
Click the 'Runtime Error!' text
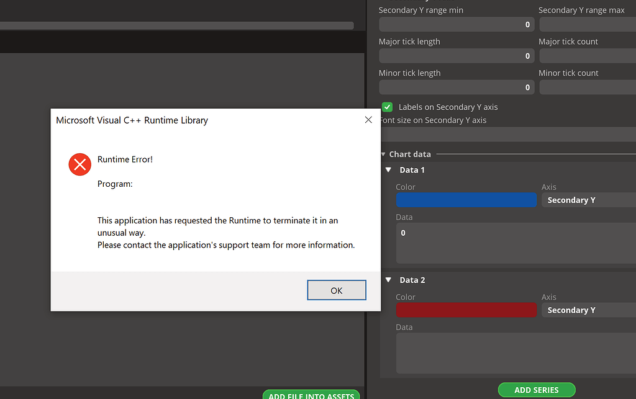(125, 159)
